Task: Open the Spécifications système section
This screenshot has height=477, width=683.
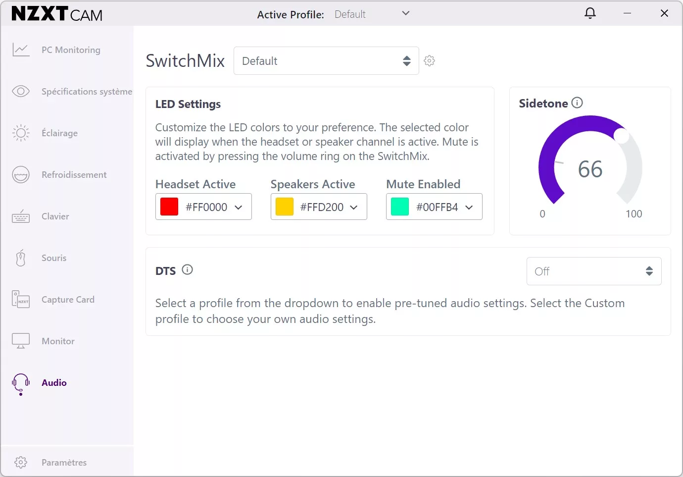Action: point(87,92)
